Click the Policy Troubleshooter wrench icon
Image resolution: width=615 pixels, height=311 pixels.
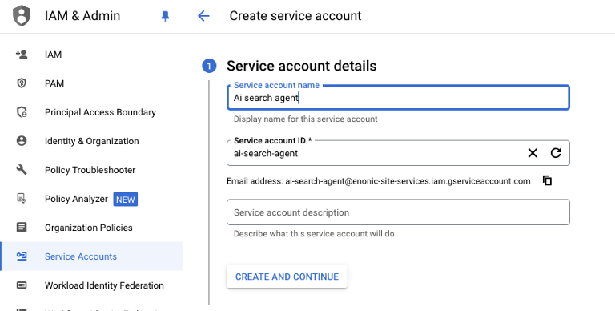pyautogui.click(x=22, y=170)
